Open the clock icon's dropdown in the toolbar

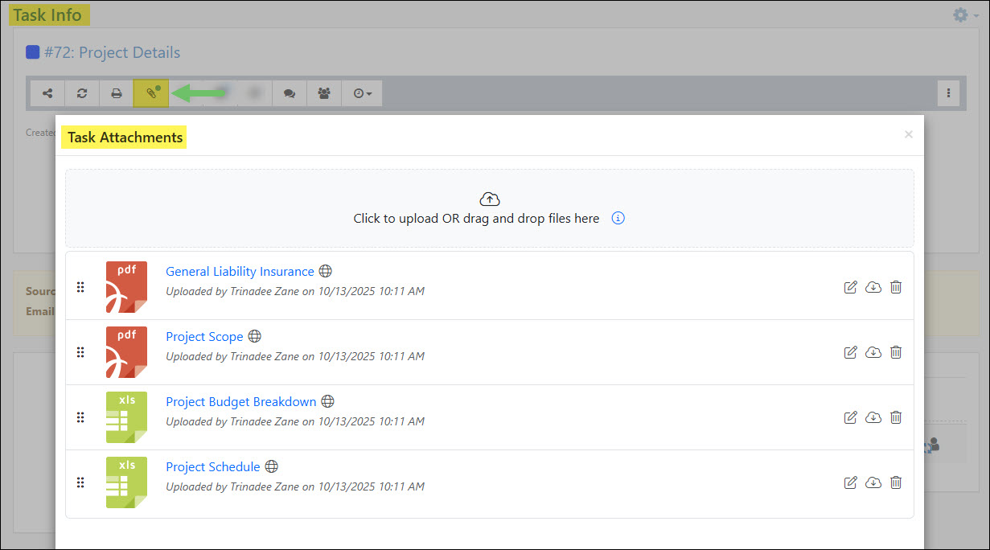[x=362, y=93]
